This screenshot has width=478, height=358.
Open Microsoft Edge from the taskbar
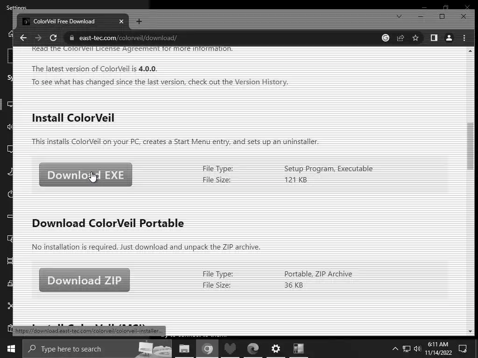[x=253, y=349]
